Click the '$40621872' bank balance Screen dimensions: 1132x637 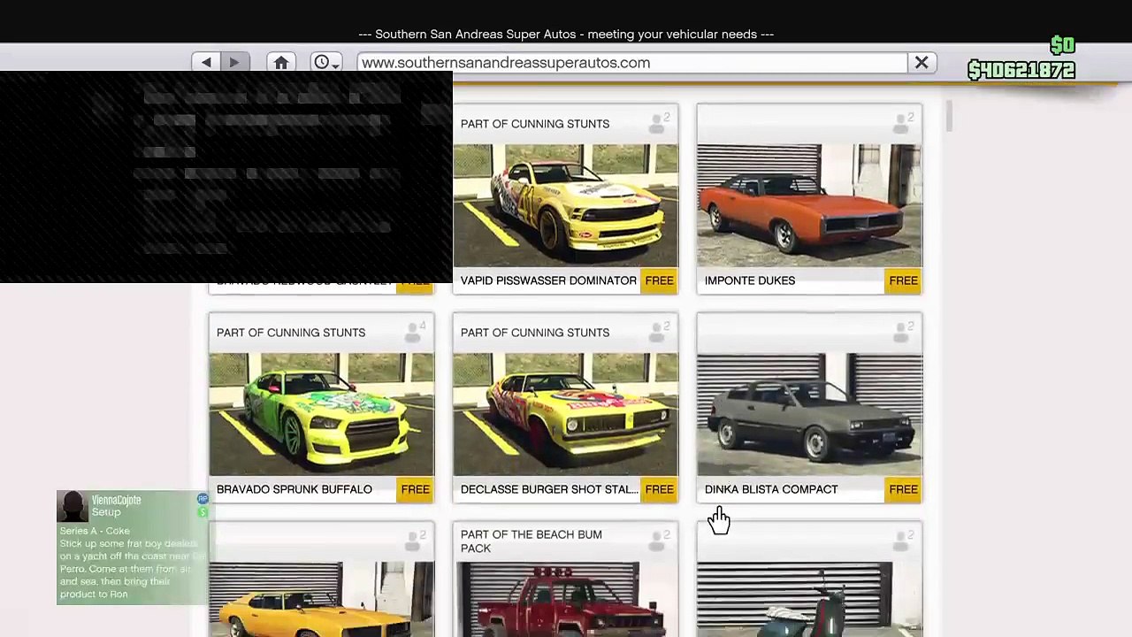(1021, 70)
